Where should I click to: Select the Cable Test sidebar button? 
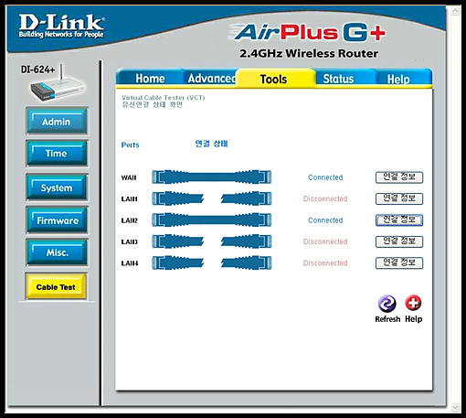(x=56, y=286)
